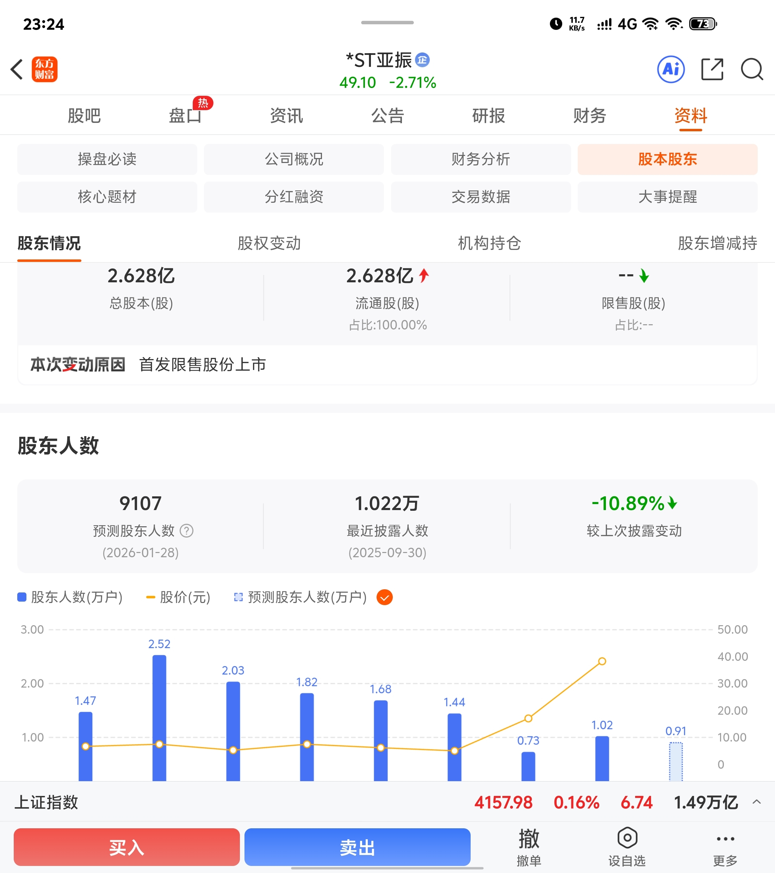Screen dimensions: 775x873
Task: Open the AI assistant icon
Action: [671, 69]
